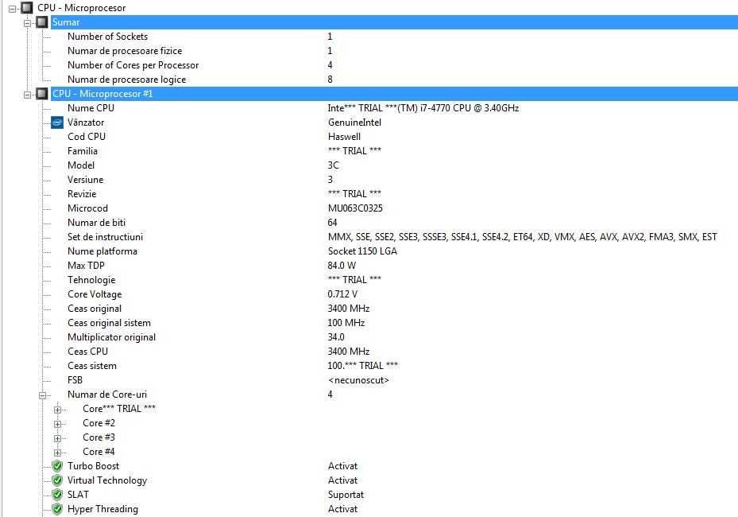Select the Revizie label
Screen dimensions: 738x517
click(82, 194)
